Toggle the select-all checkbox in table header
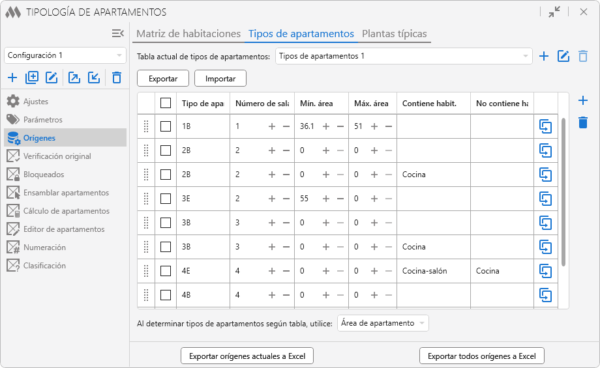The width and height of the screenshot is (600, 368). pyautogui.click(x=166, y=103)
